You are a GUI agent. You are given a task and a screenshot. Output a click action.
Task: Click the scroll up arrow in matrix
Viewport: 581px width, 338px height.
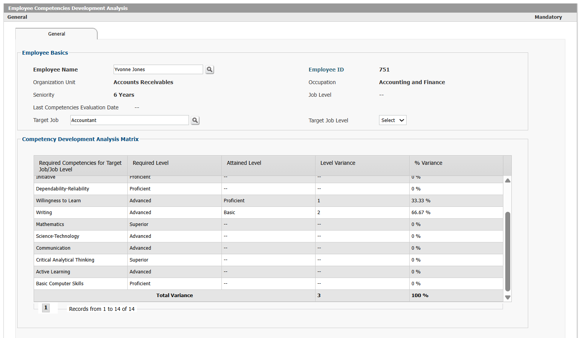click(x=508, y=180)
